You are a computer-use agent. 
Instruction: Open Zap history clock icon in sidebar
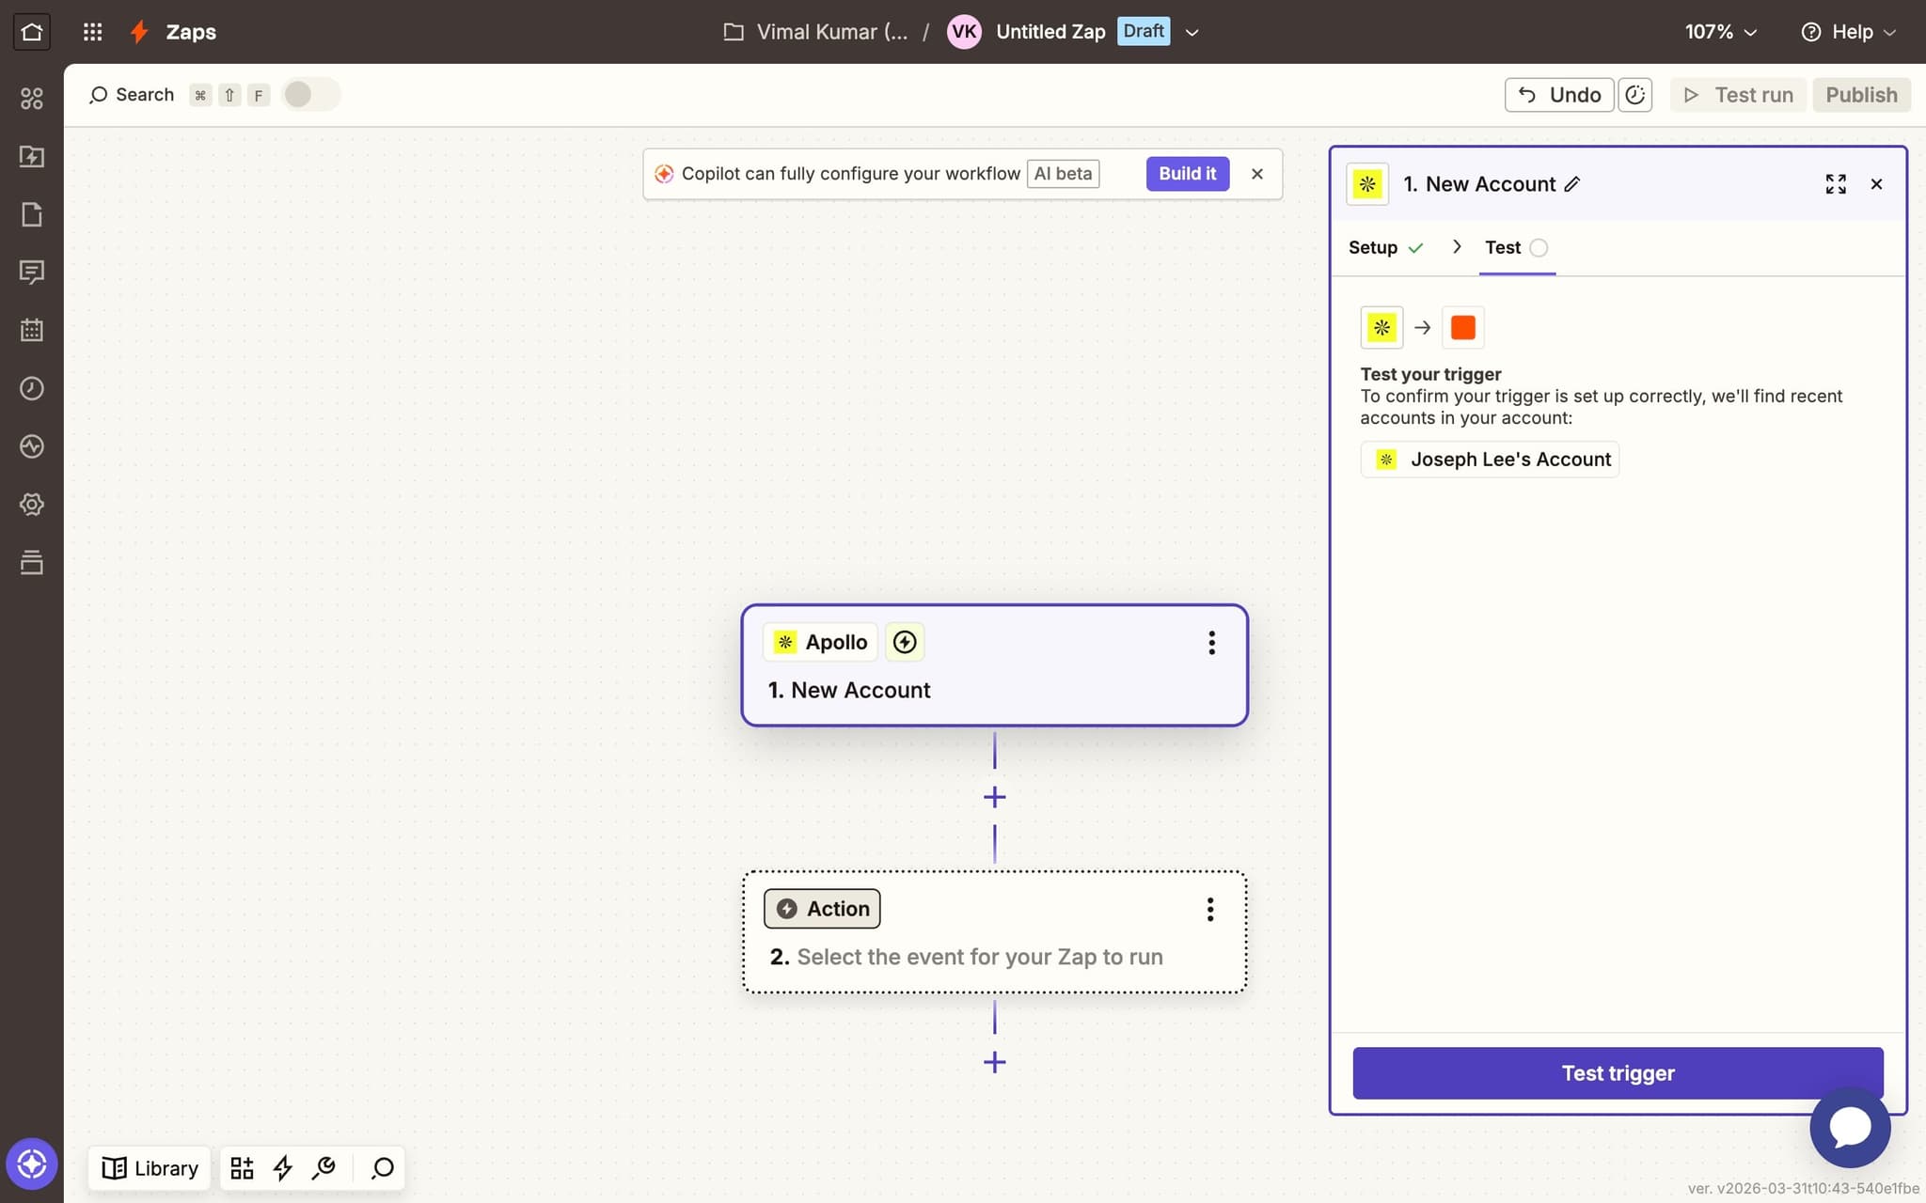click(x=32, y=388)
